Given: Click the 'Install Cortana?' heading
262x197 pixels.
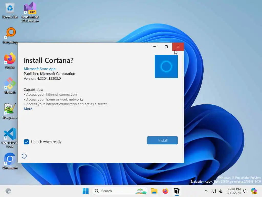Looking at the screenshot, I should click(48, 60).
